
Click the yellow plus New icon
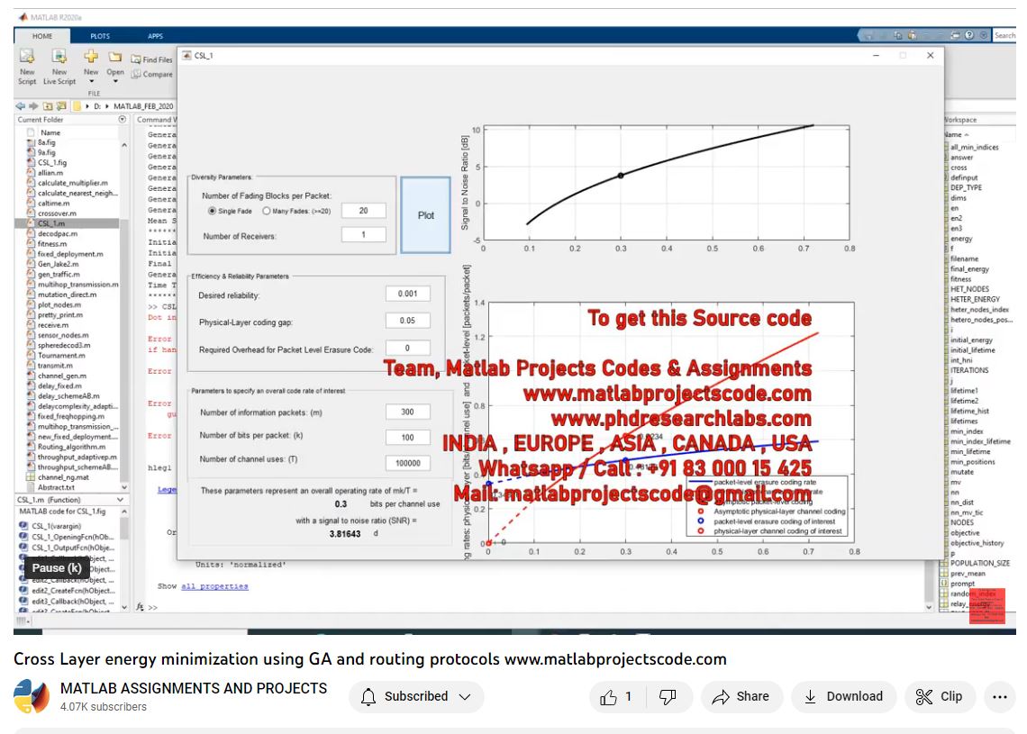tap(90, 57)
